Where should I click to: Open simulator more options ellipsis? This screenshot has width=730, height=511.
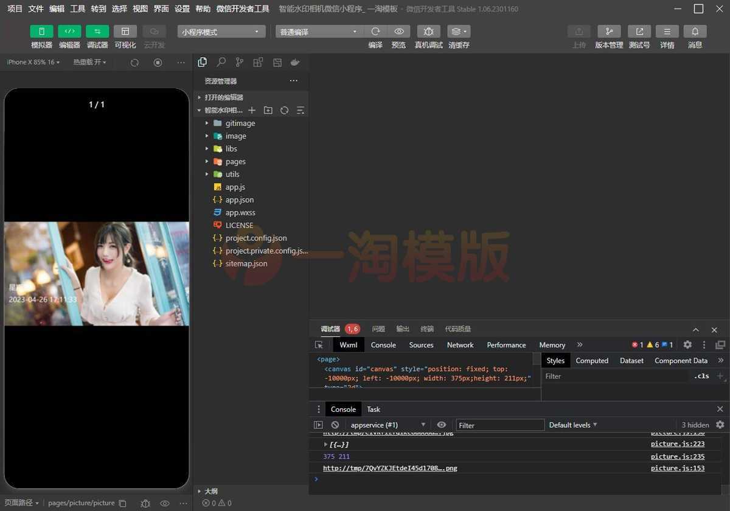pyautogui.click(x=181, y=62)
